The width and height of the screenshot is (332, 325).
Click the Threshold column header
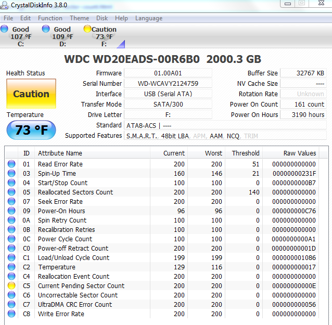pyautogui.click(x=244, y=153)
